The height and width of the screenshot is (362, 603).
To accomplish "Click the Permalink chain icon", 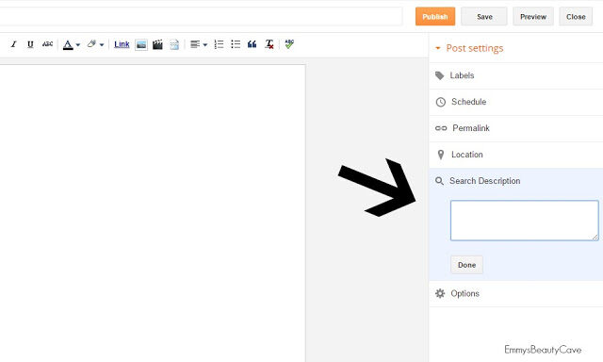I will coord(441,128).
